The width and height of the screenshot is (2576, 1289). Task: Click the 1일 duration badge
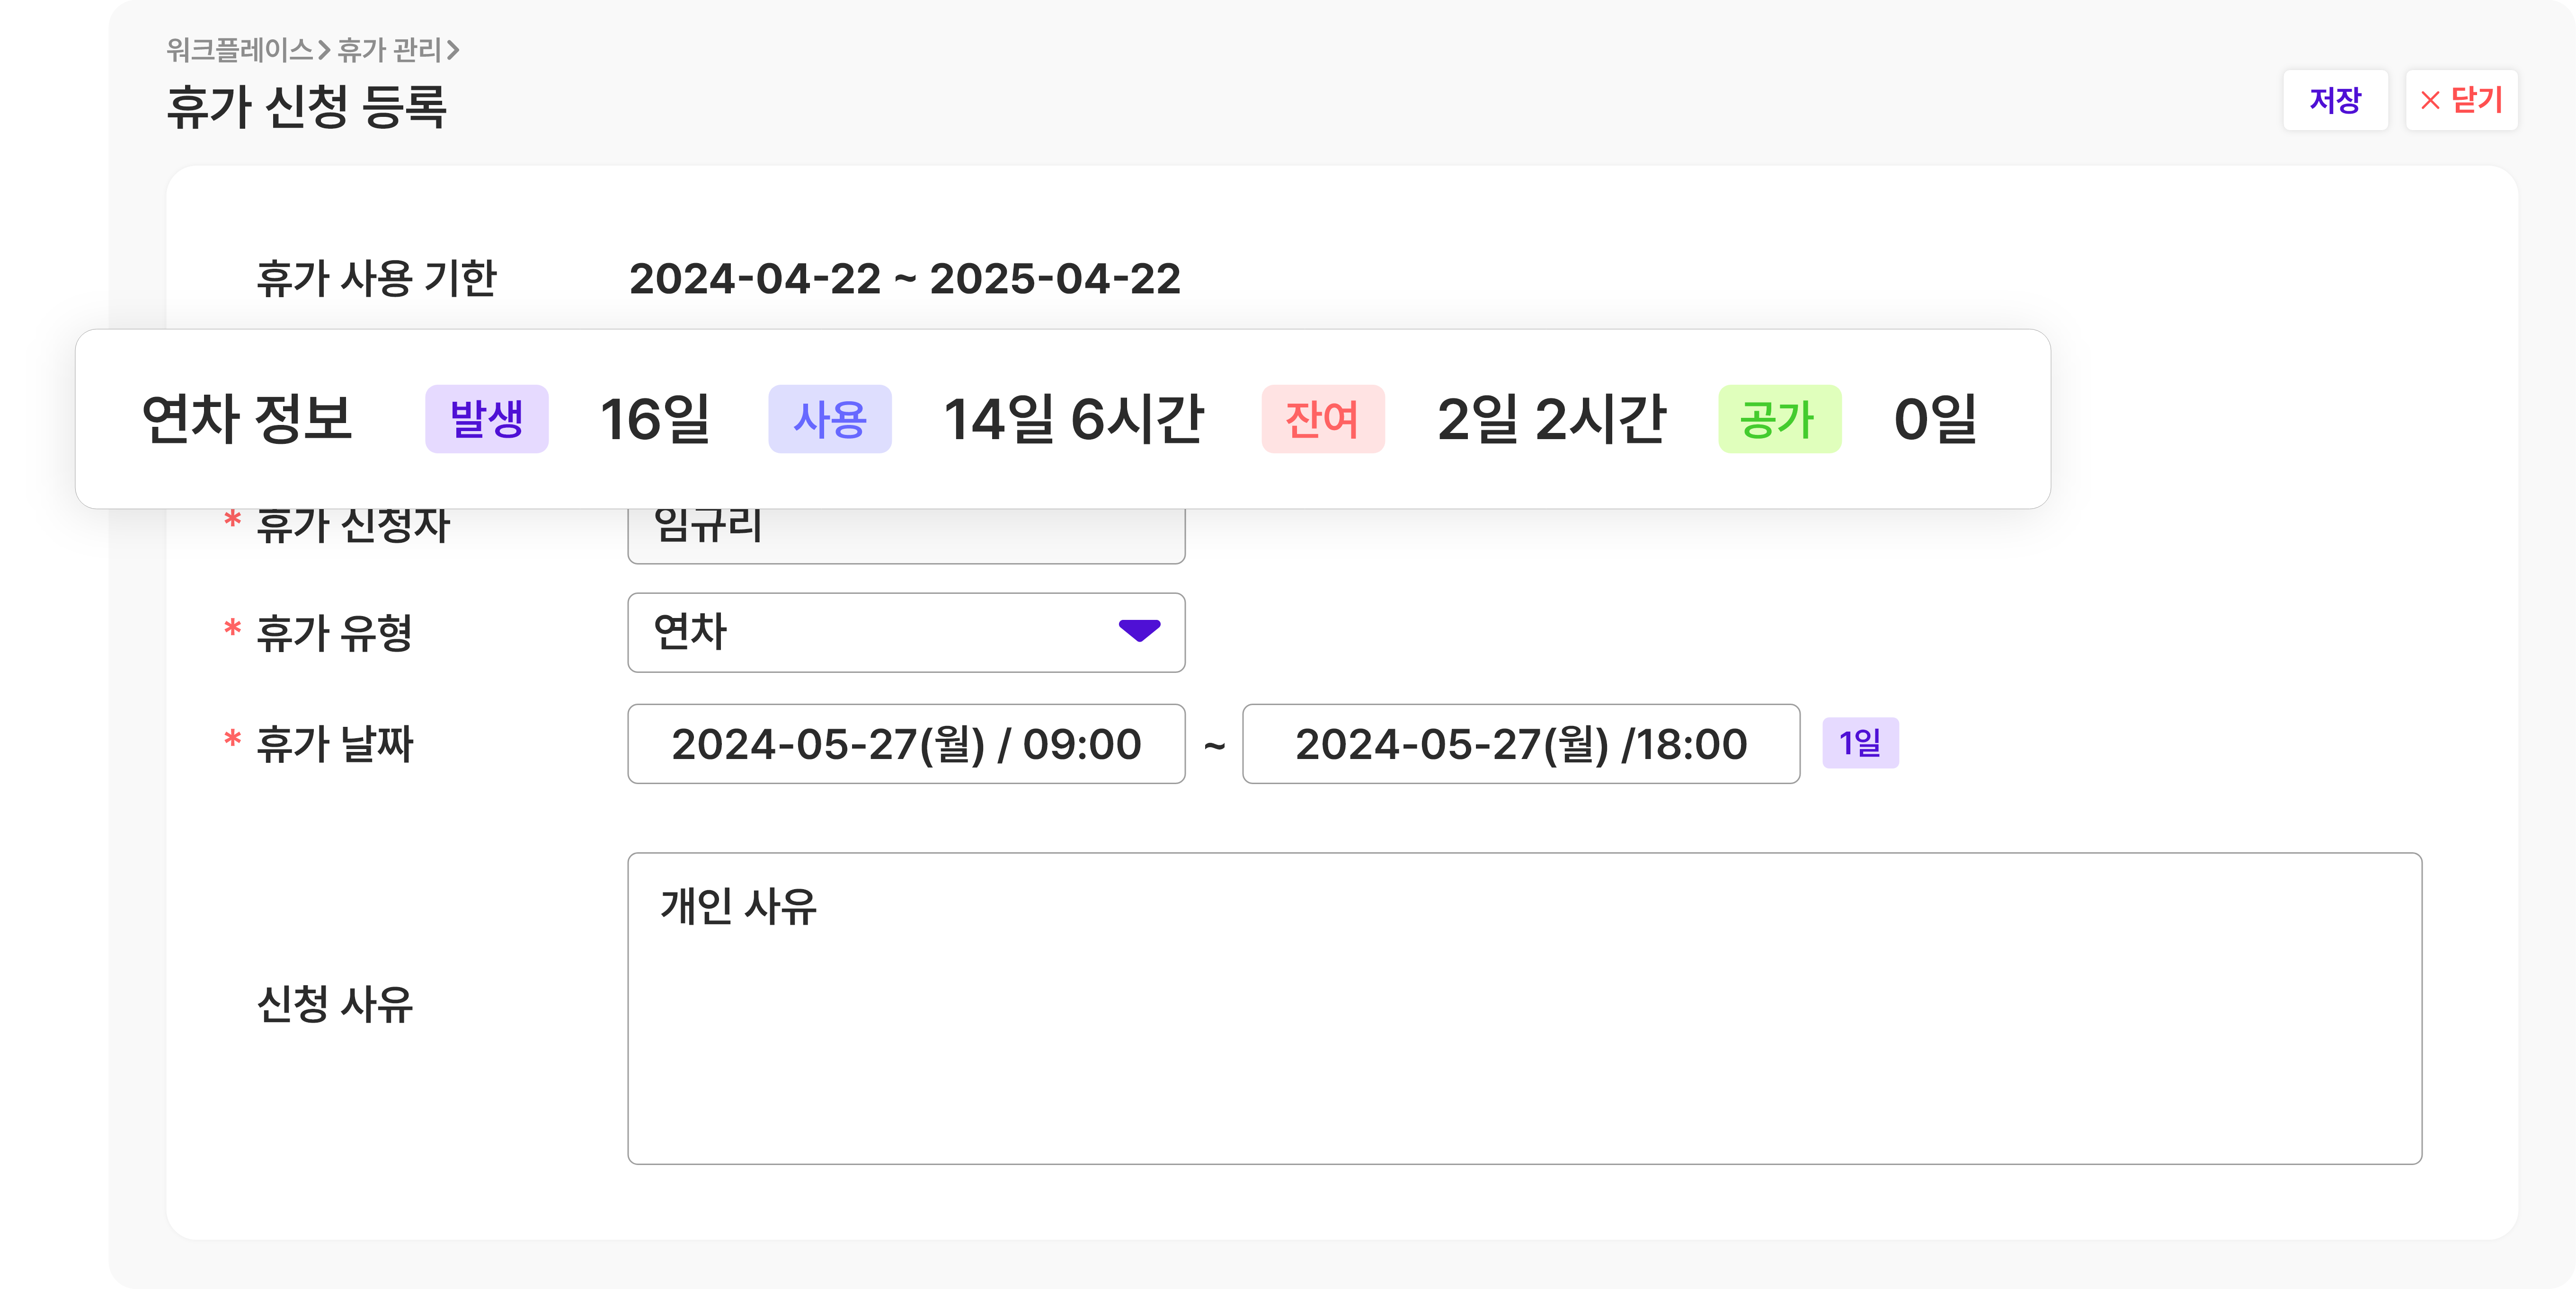[1860, 743]
